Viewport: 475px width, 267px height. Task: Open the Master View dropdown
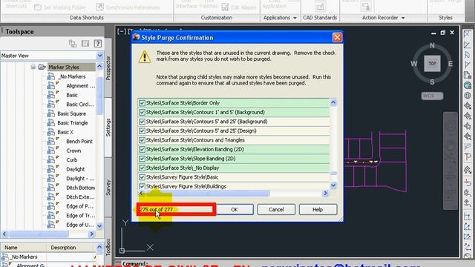[x=99, y=56]
